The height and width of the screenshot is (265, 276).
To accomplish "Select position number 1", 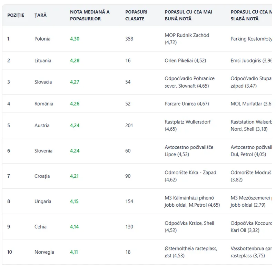I will [8, 39].
